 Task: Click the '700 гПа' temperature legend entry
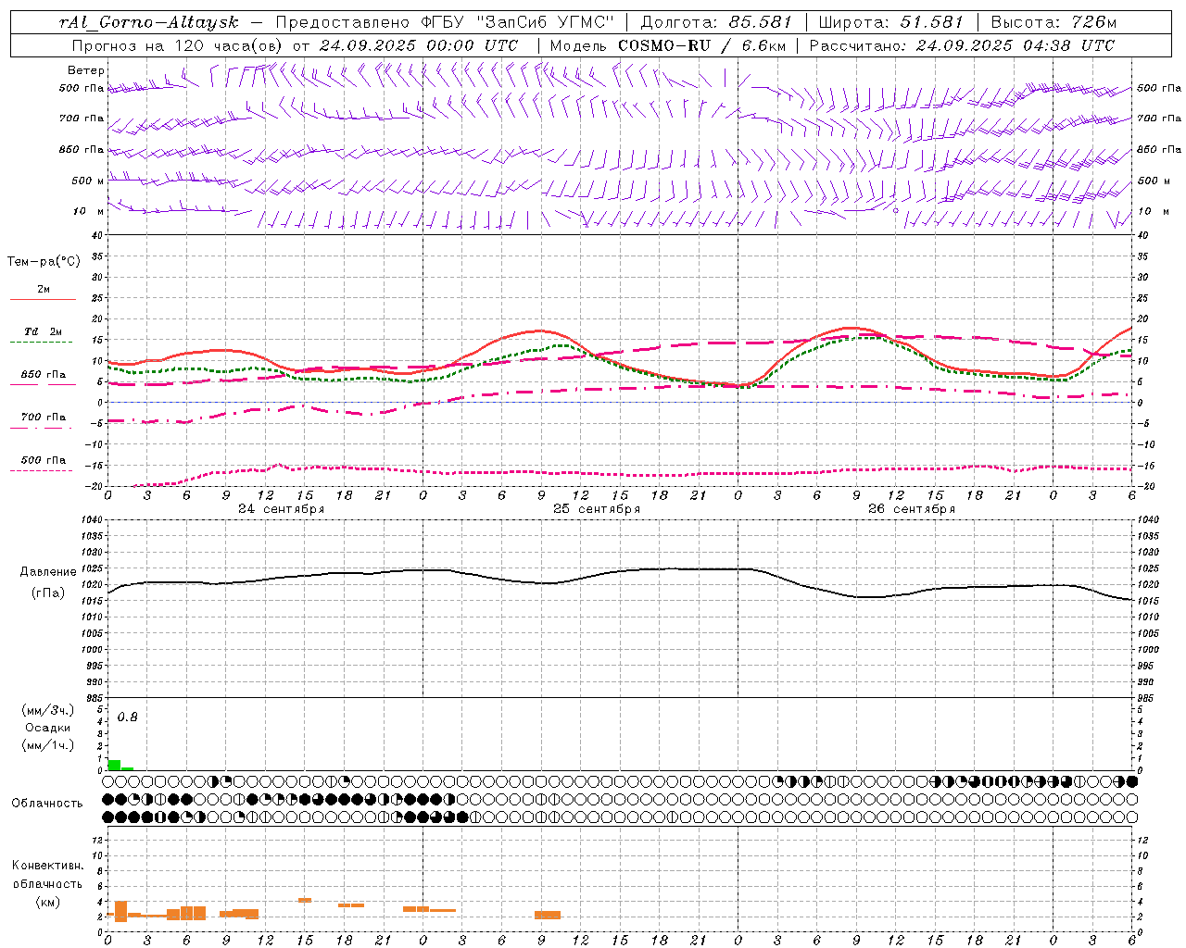(44, 418)
